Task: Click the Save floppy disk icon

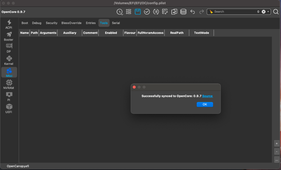Action: (x=138, y=12)
